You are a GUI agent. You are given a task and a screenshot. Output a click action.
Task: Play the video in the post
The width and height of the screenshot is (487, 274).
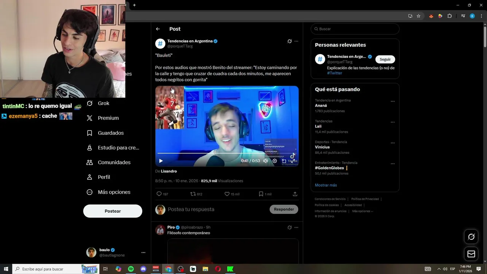161,161
